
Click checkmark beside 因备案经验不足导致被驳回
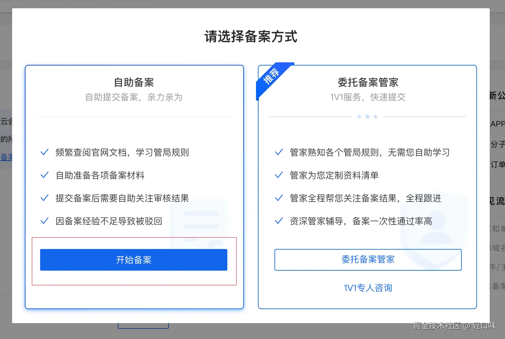[45, 221]
